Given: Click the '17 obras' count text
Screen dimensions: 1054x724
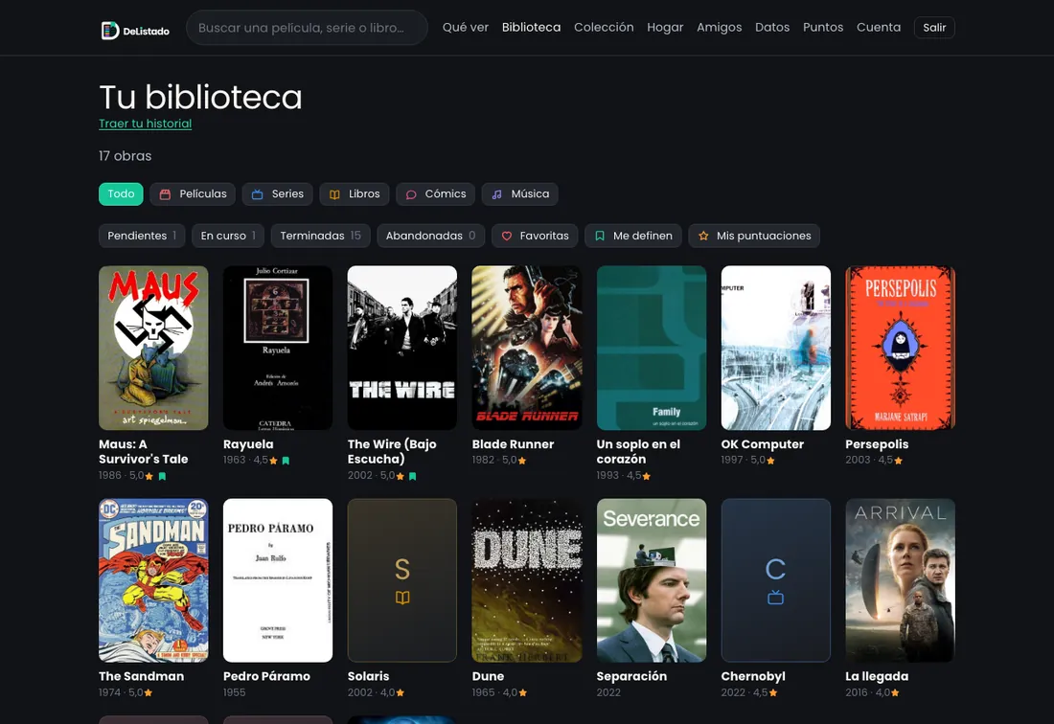Looking at the screenshot, I should coord(125,156).
